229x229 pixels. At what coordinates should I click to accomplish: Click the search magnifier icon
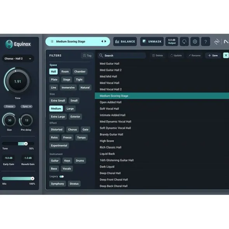[x=101, y=55]
